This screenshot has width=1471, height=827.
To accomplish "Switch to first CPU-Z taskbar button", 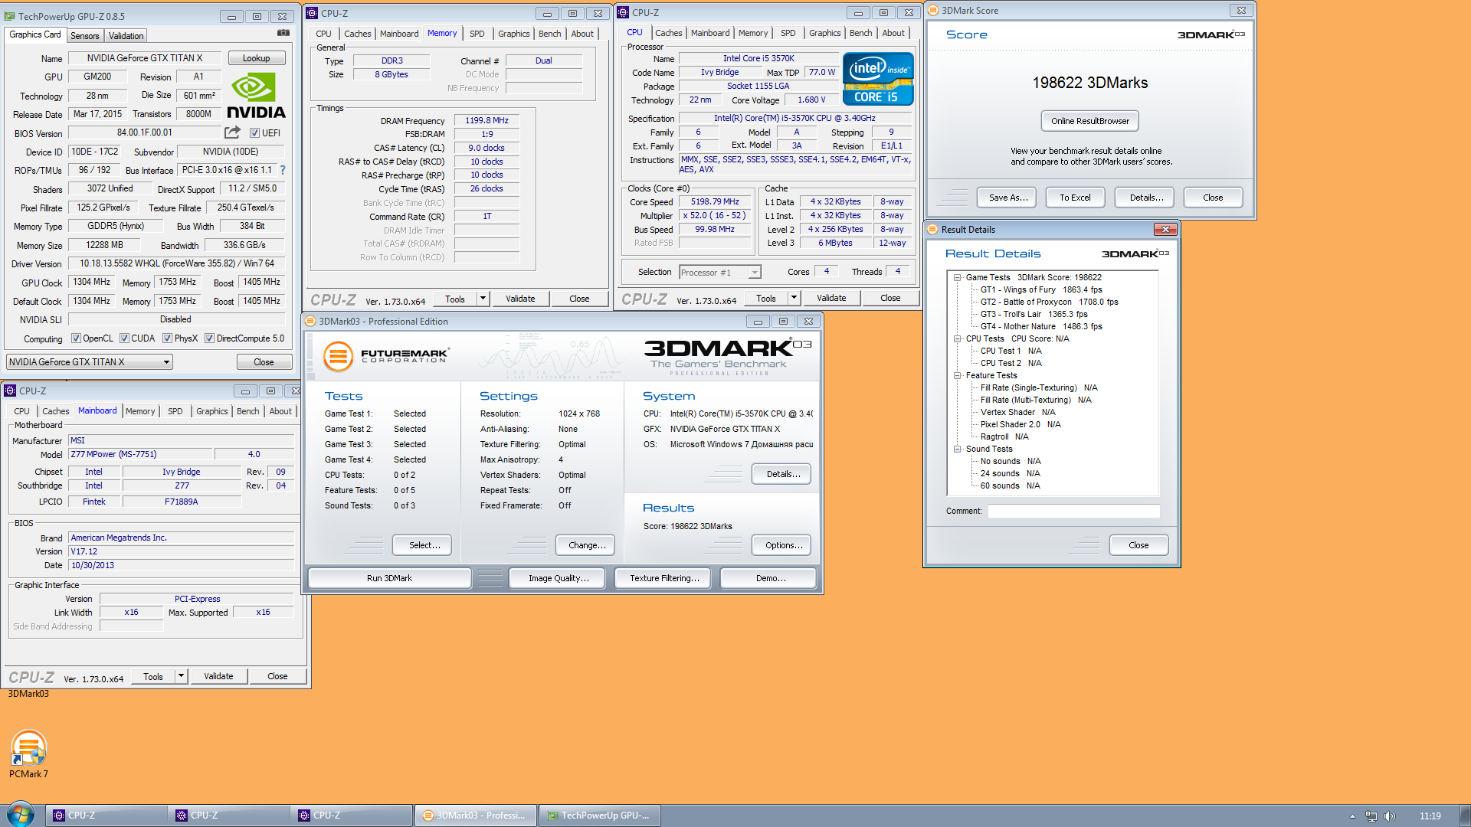I will pyautogui.click(x=106, y=816).
